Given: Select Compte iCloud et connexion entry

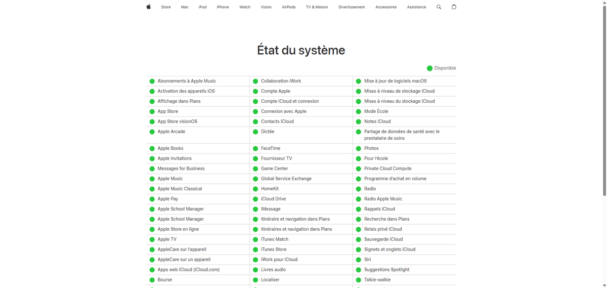Looking at the screenshot, I should 290,101.
